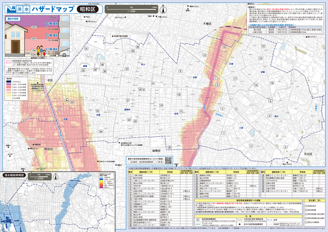
Task: Click shelter marker number 17
Action: (x=181, y=112)
